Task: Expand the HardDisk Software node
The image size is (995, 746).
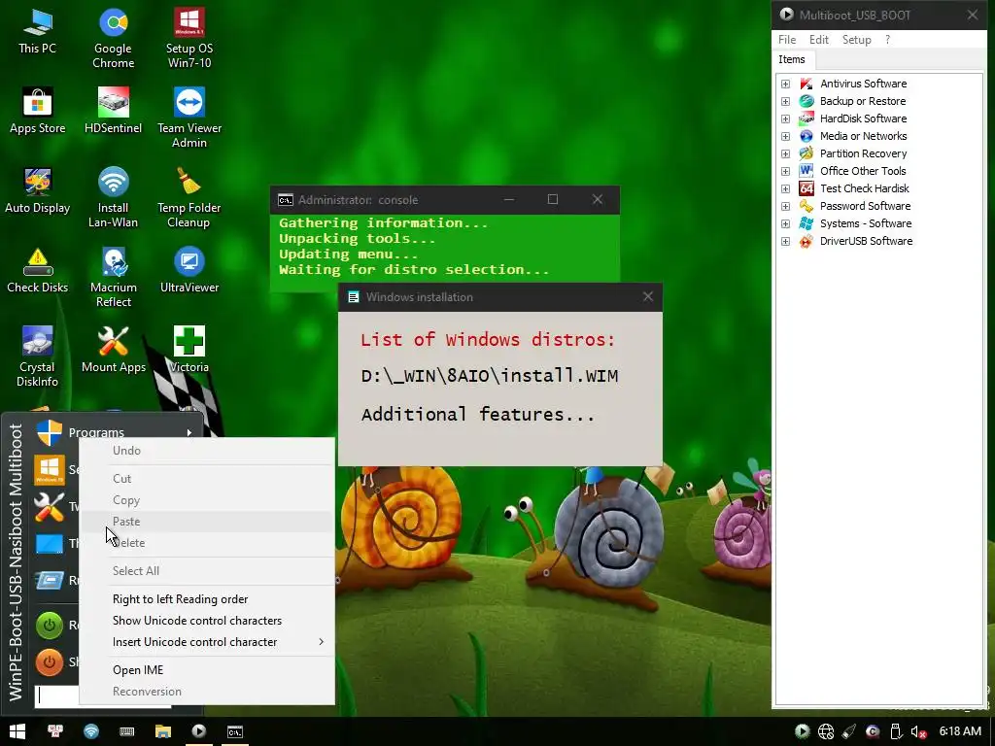Action: pyautogui.click(x=785, y=119)
